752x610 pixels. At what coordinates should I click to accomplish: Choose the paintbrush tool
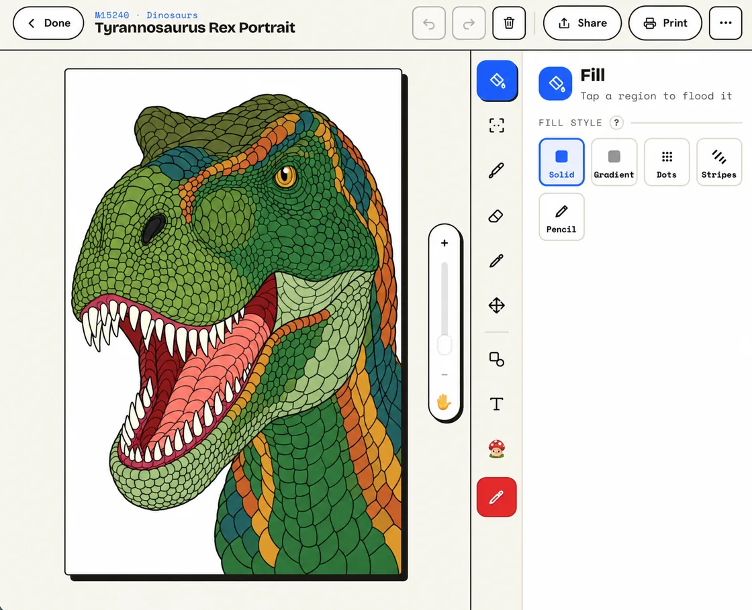[496, 170]
